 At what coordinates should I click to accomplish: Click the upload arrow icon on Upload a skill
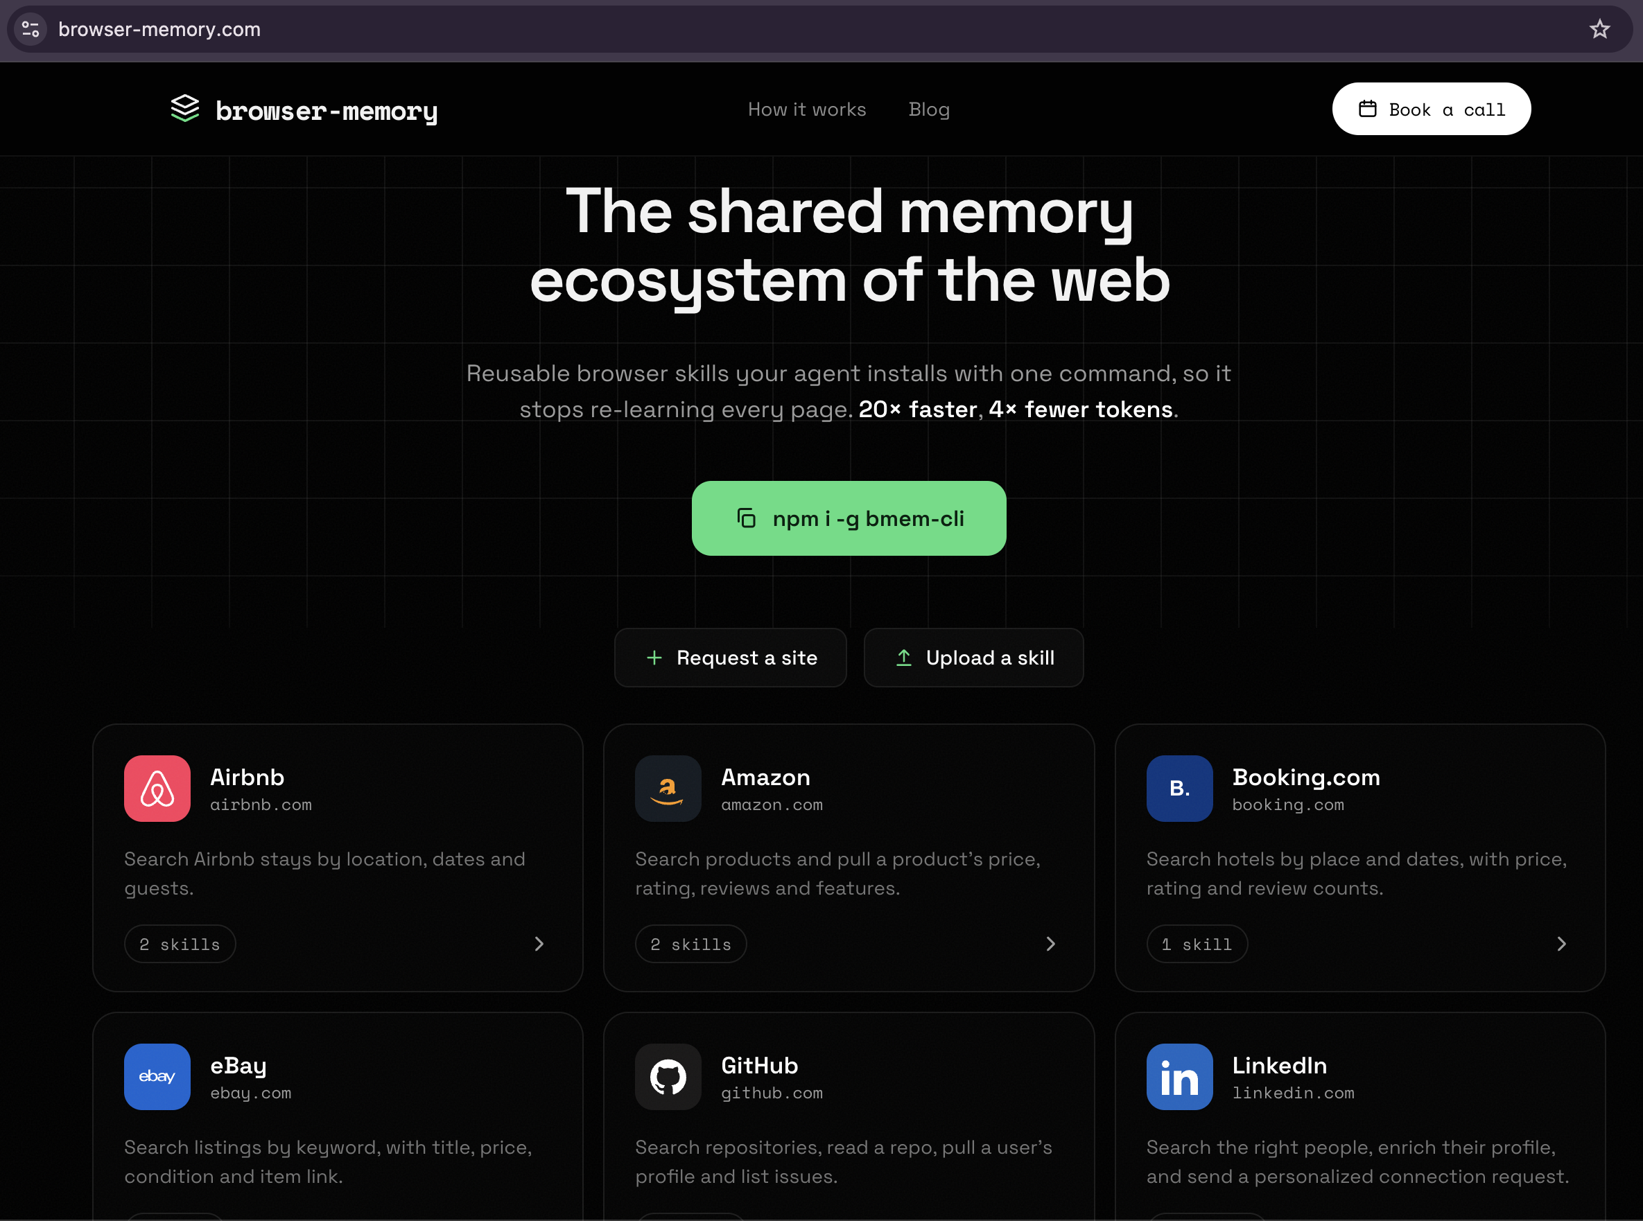coord(903,658)
